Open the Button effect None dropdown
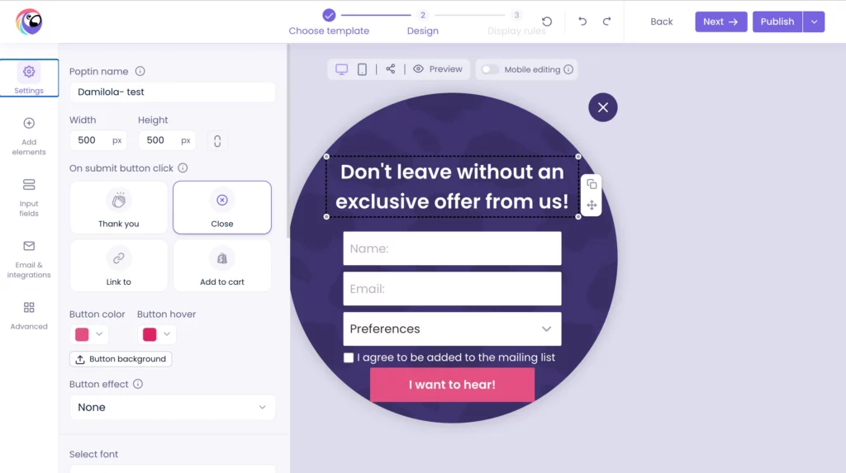 pyautogui.click(x=172, y=407)
